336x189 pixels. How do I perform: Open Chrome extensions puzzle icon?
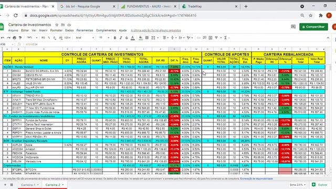click(x=321, y=15)
